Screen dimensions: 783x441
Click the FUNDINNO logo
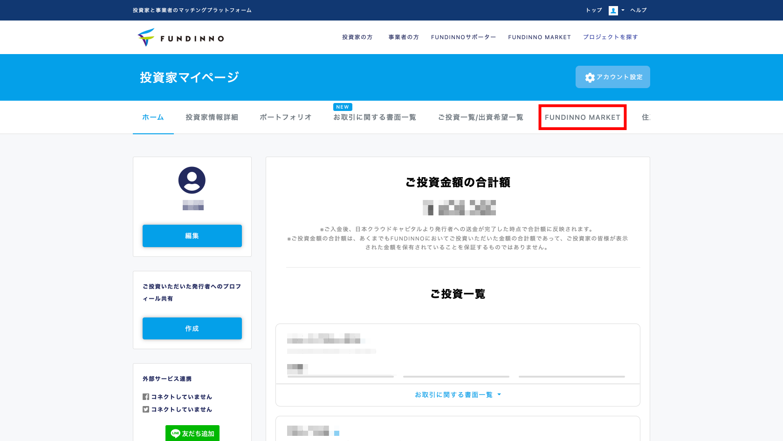tap(180, 37)
